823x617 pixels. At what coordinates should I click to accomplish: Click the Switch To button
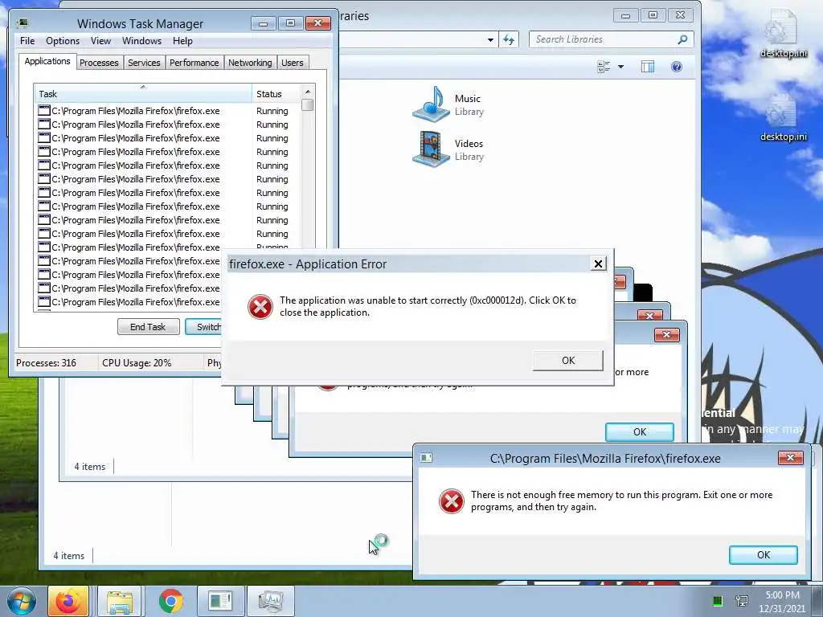coord(203,327)
